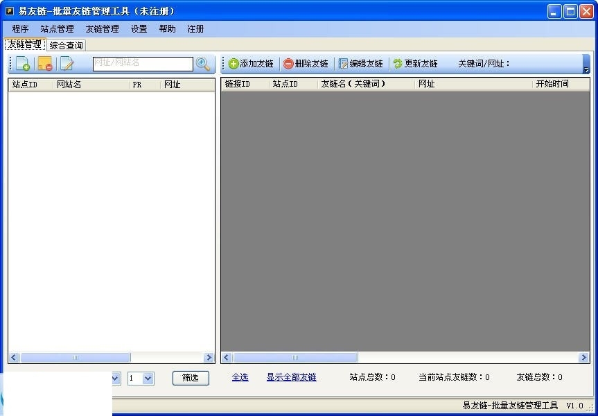Click the V1.0 version label
The image size is (598, 416).
[x=574, y=406]
